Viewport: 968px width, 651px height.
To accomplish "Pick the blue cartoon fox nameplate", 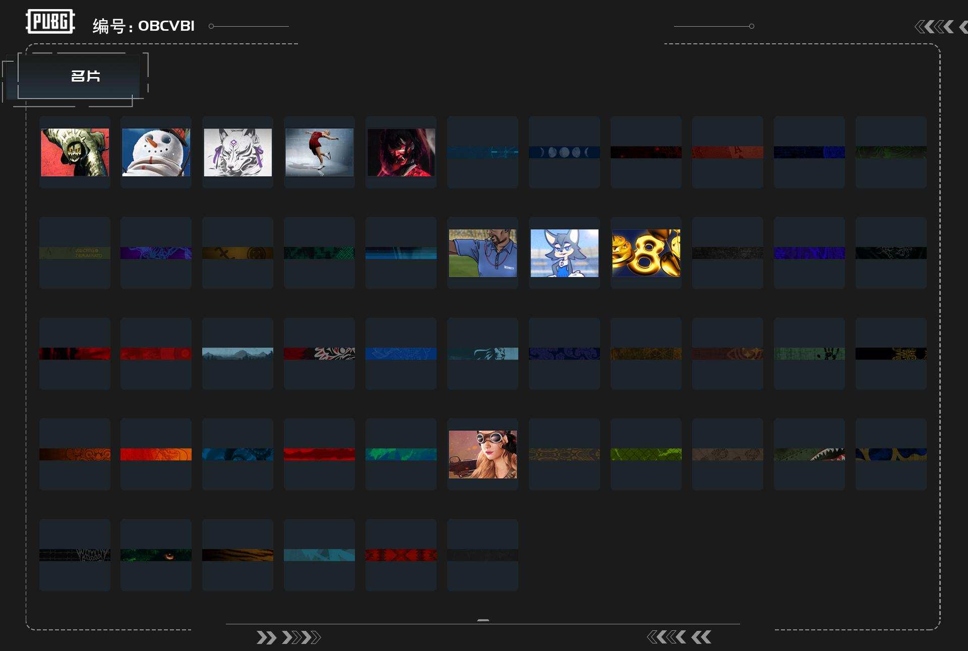I will [564, 253].
